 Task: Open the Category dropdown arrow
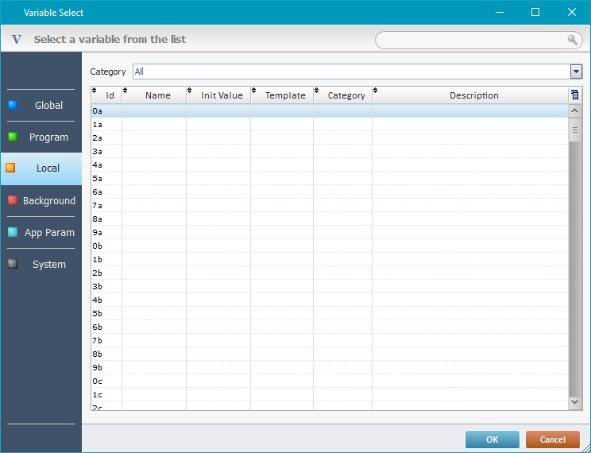coord(576,72)
